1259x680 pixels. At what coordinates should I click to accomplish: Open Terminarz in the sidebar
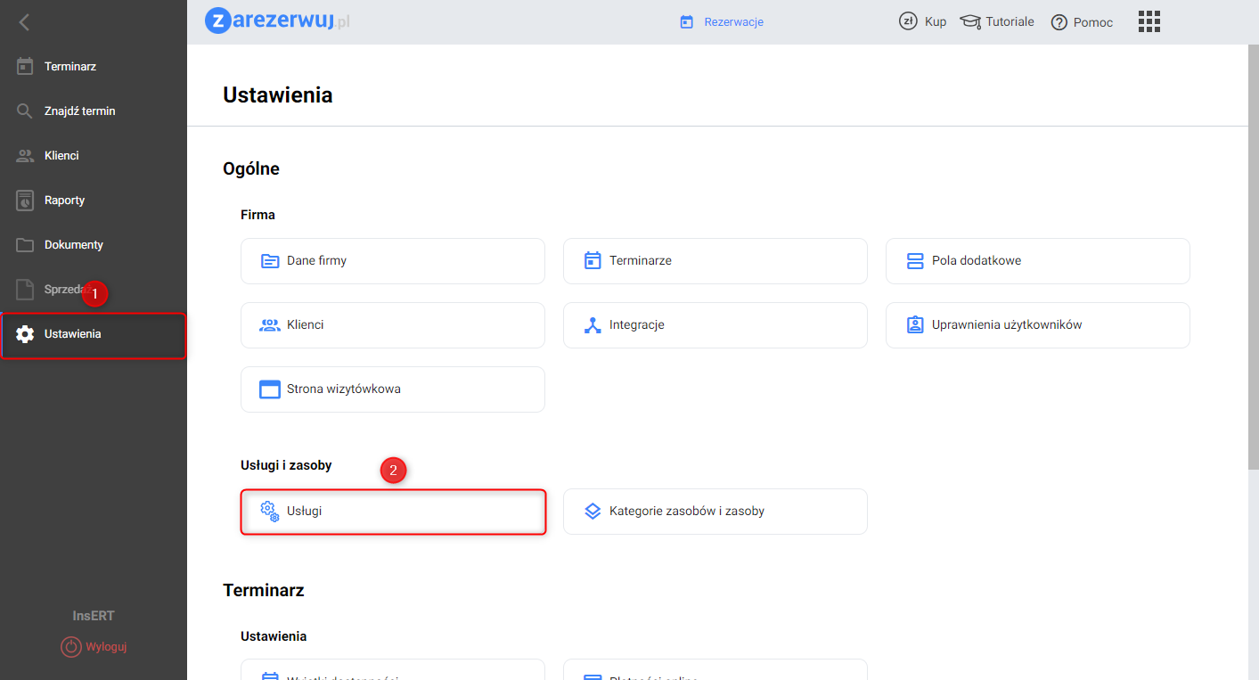pos(70,67)
